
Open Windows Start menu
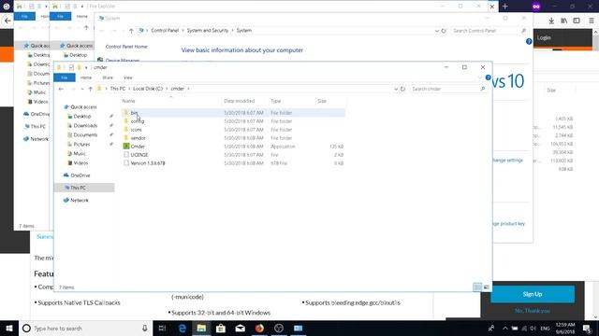(9, 328)
